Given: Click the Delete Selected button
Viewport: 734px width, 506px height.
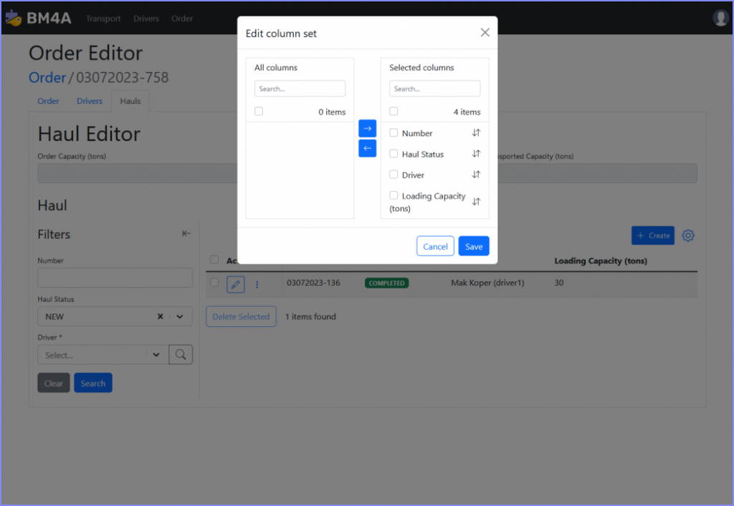Looking at the screenshot, I should click(x=241, y=316).
